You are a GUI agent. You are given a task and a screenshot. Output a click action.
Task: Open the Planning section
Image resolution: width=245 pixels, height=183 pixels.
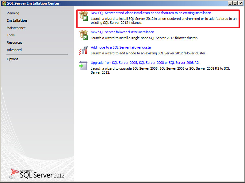point(13,13)
